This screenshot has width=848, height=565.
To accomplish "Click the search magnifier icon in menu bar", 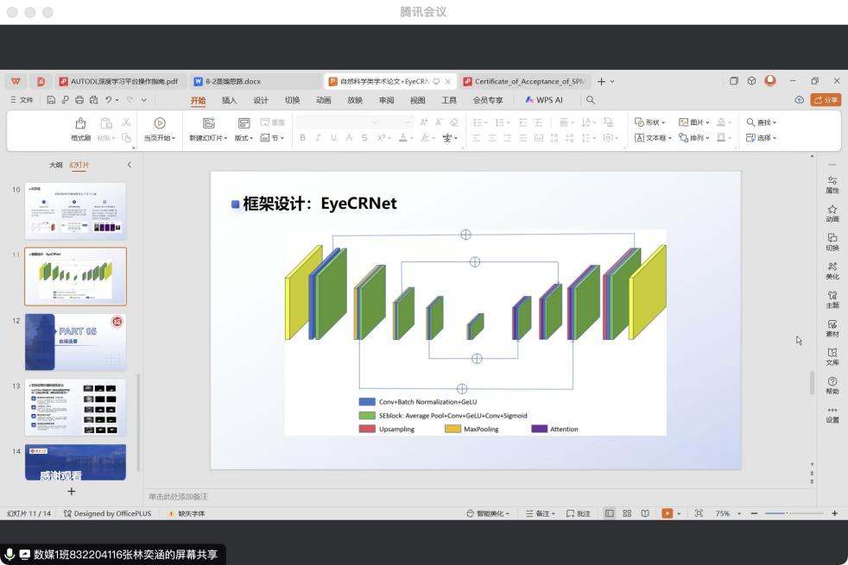I will pyautogui.click(x=591, y=100).
